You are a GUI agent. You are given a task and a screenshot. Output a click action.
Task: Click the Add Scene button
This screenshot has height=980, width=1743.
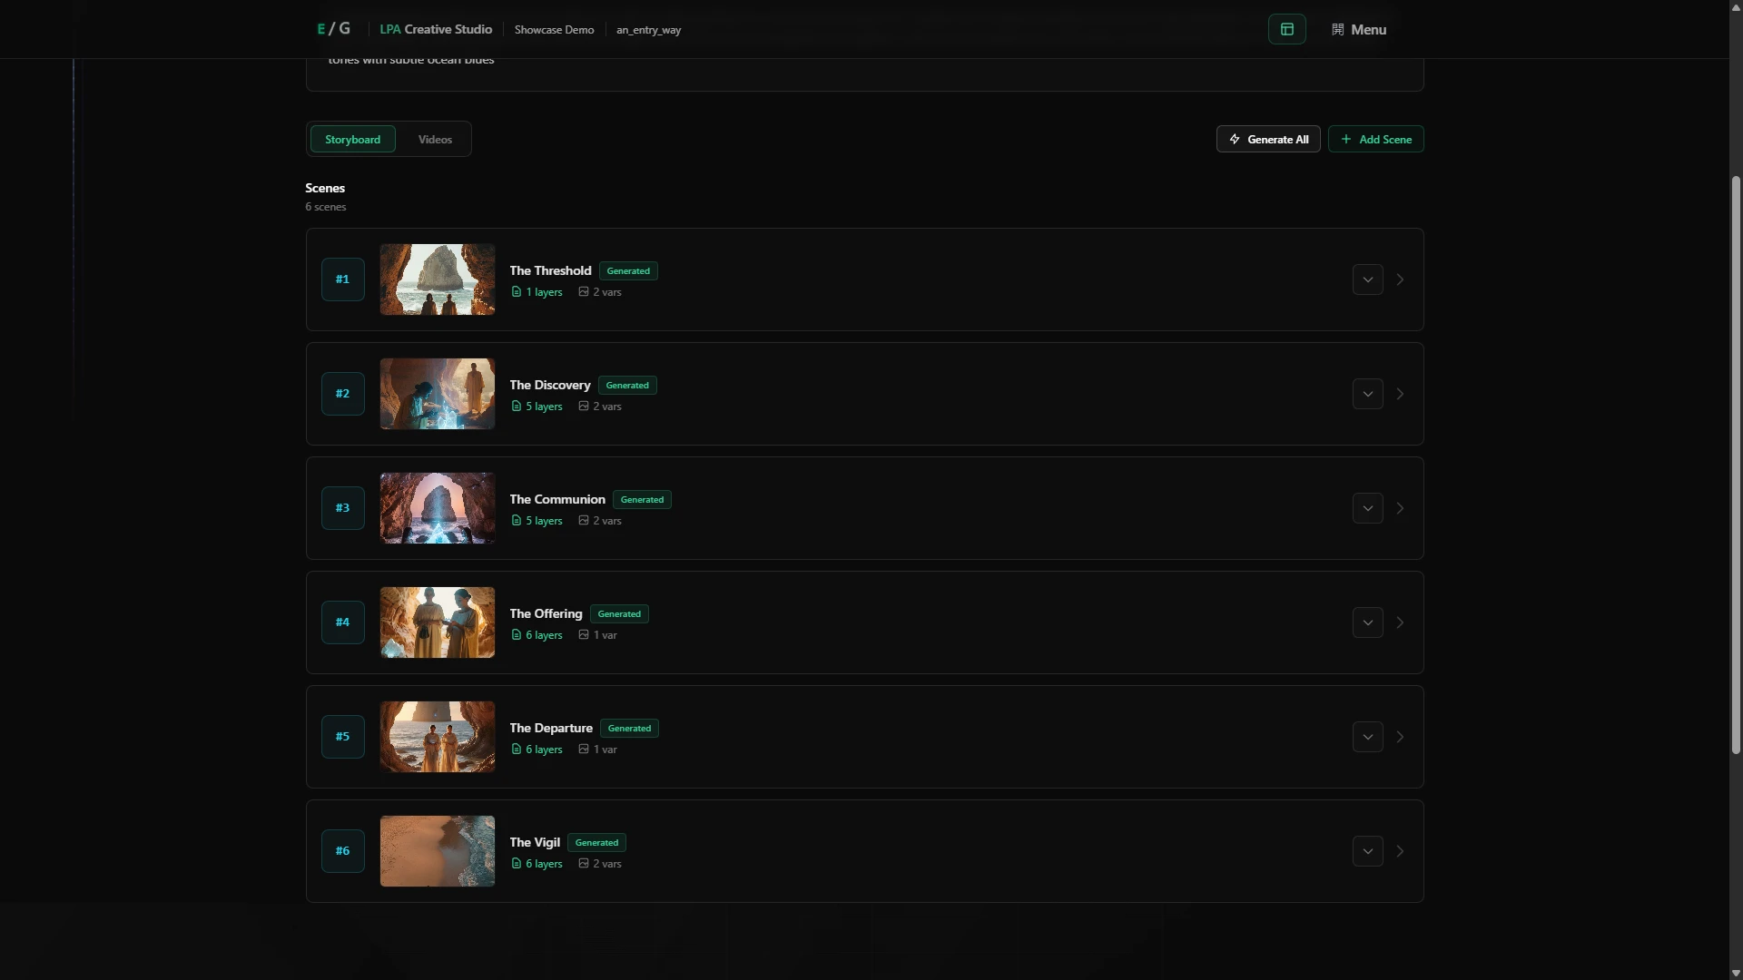coord(1375,140)
